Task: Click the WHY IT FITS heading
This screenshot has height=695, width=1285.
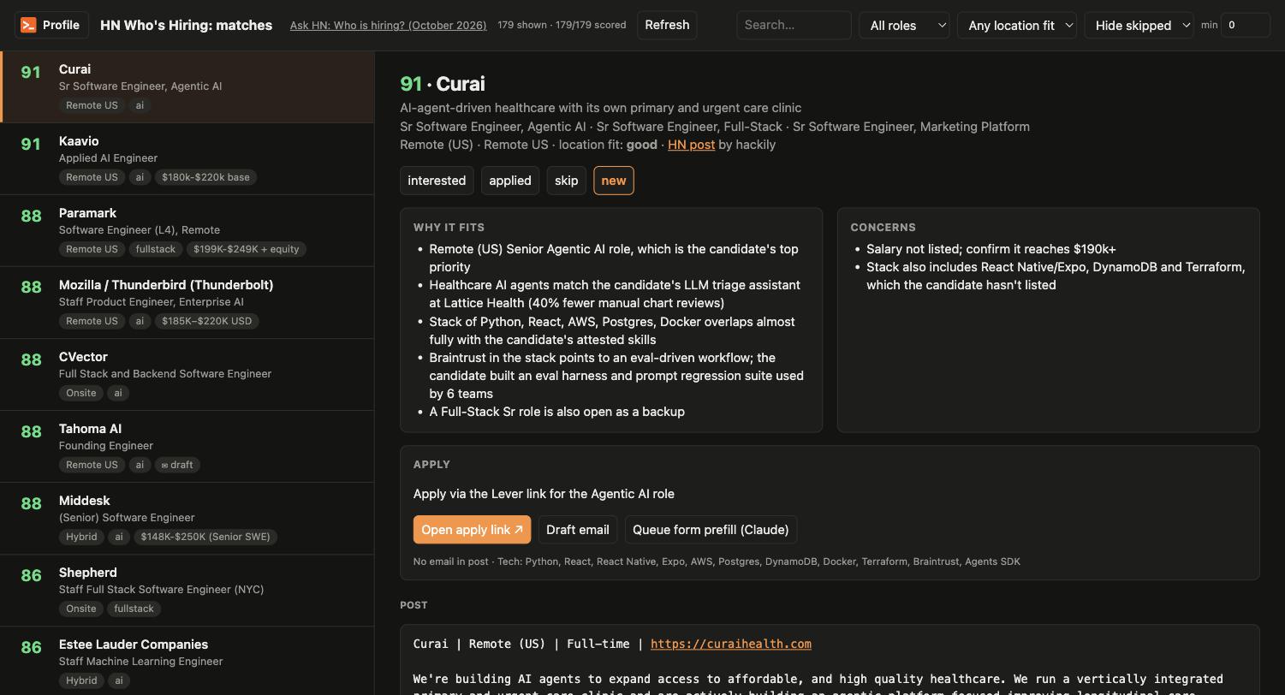Action: pyautogui.click(x=449, y=228)
